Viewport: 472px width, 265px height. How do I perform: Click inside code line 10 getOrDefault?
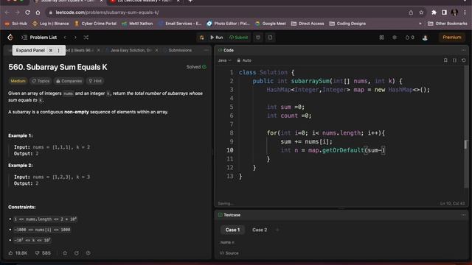tap(343, 150)
